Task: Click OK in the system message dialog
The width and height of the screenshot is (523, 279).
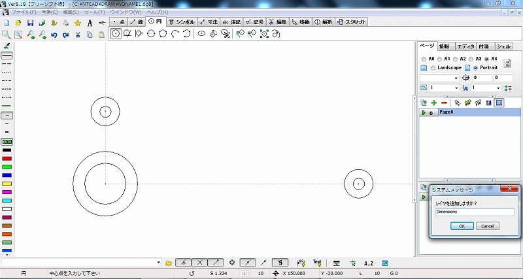Action: [461, 225]
